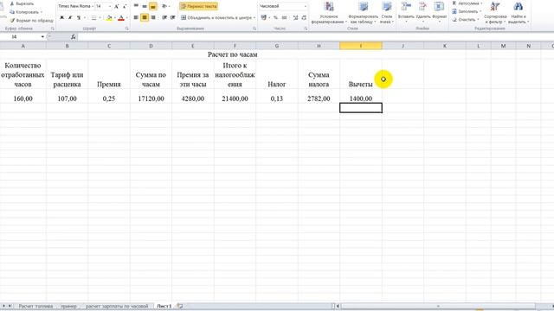Open the font color dropdown arrow
This screenshot has width=554, height=311.
point(127,17)
